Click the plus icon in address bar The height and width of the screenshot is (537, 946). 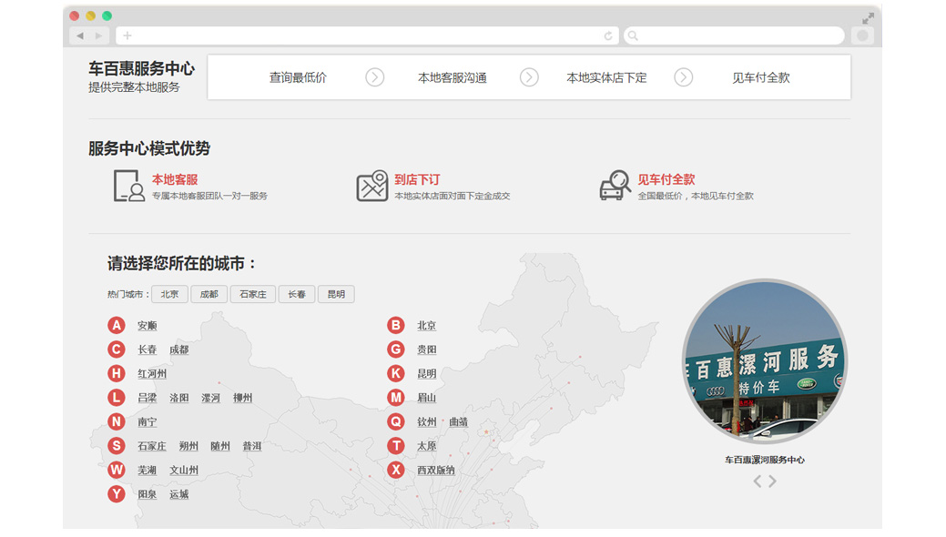click(127, 35)
